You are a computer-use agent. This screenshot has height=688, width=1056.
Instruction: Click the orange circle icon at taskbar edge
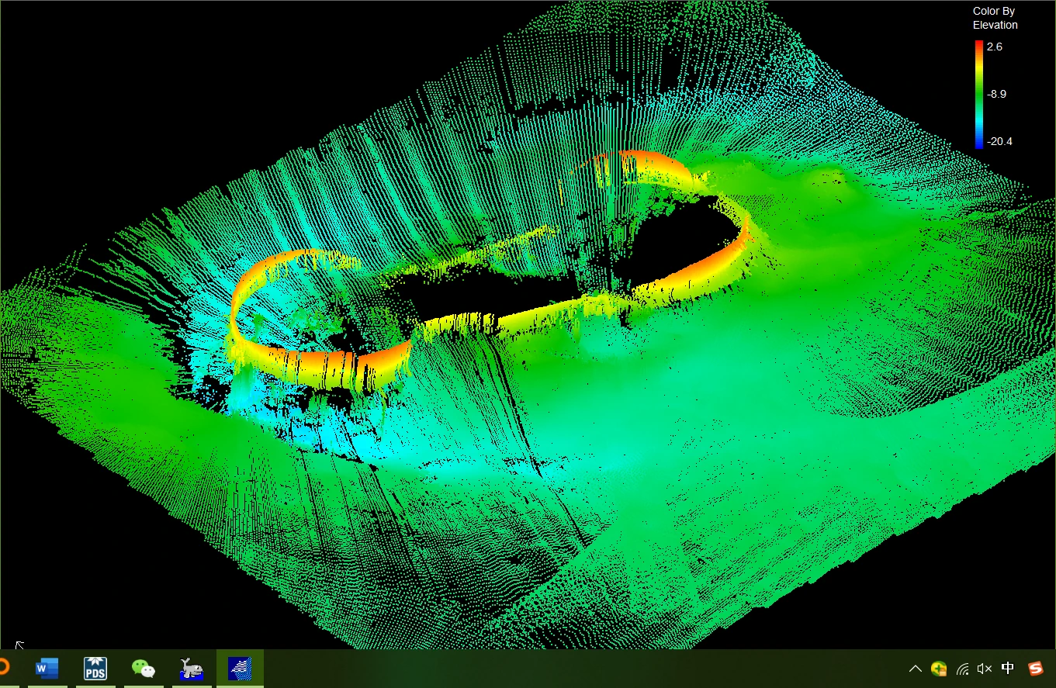coord(4,667)
